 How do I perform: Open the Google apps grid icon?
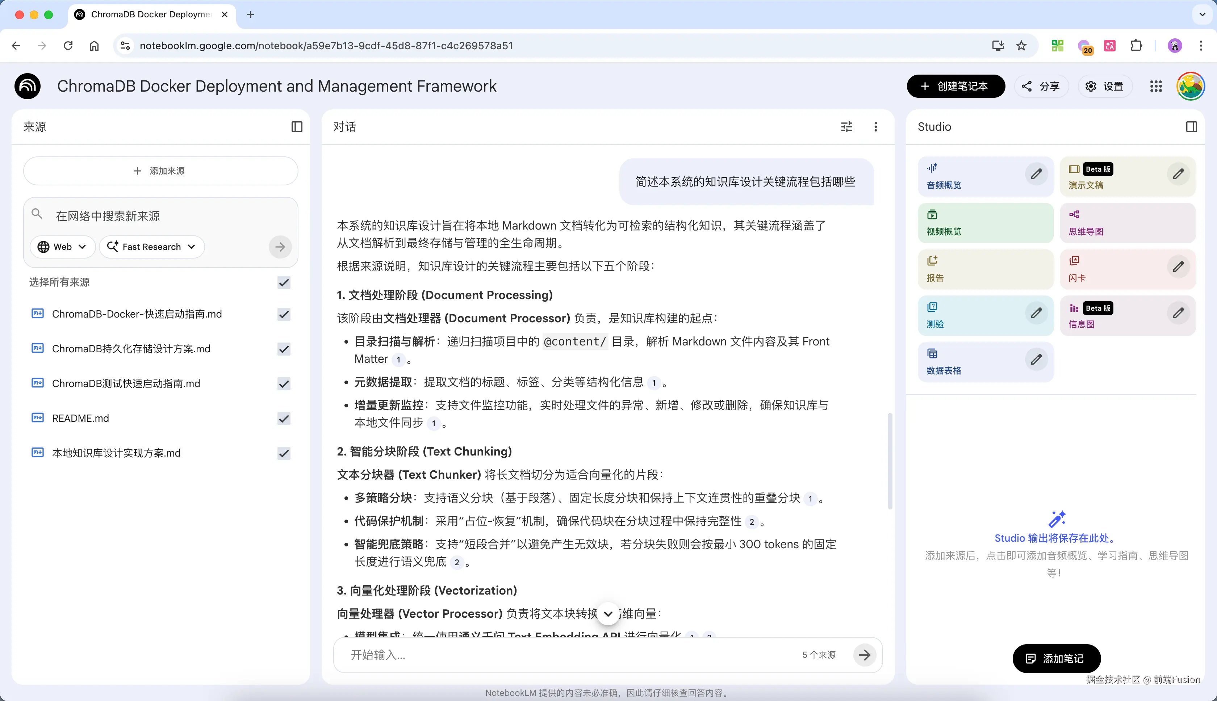click(1155, 86)
